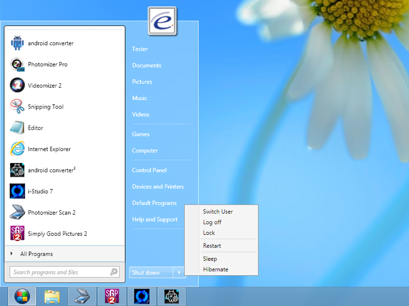Viewport: 409px width, 306px height.
Task: Select Lock from the power menu
Action: [209, 233]
